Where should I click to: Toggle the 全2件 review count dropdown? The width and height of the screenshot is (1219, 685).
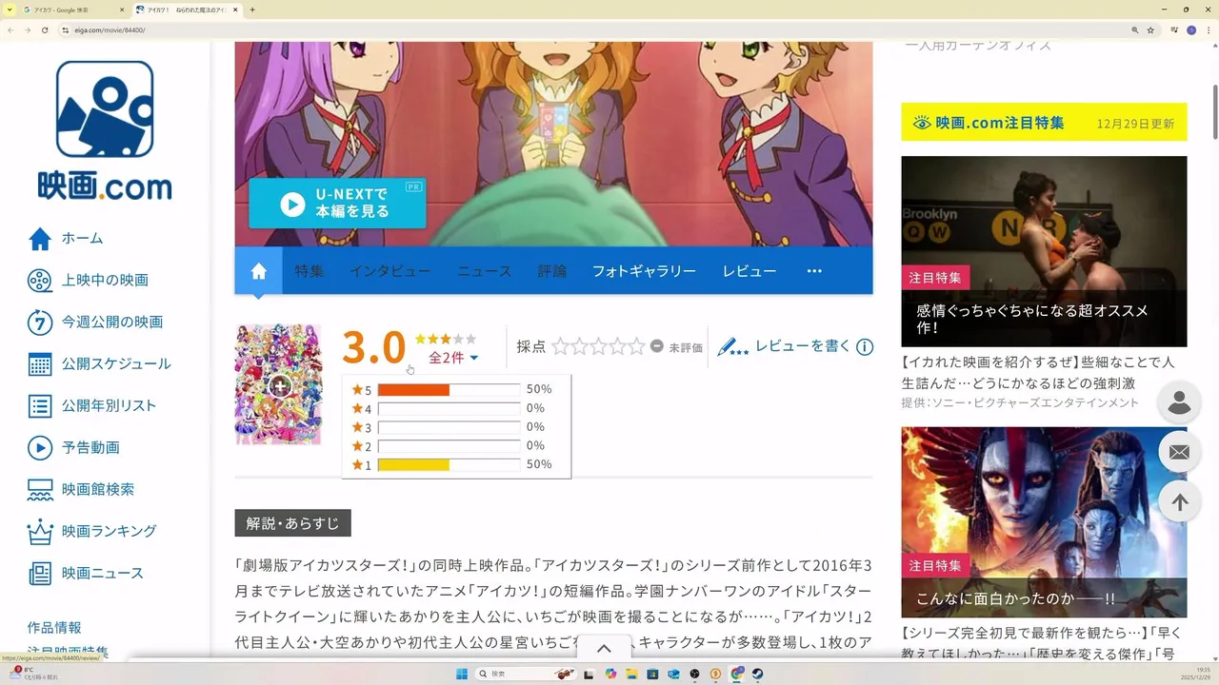[453, 358]
